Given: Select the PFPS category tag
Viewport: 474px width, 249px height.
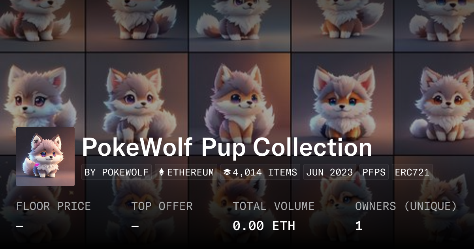Looking at the screenshot, I should pos(374,172).
